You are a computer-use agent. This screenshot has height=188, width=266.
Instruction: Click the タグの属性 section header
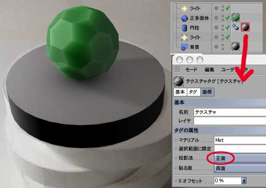click(220, 130)
